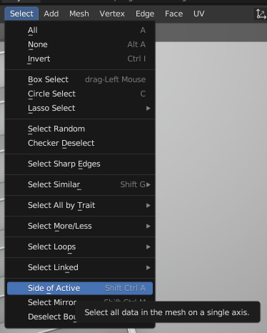This screenshot has width=267, height=333.
Task: Open the Mesh menu
Action: point(79,14)
